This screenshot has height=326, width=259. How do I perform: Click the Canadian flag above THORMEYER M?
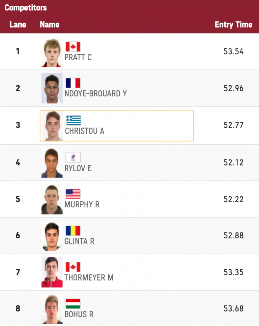[73, 267]
